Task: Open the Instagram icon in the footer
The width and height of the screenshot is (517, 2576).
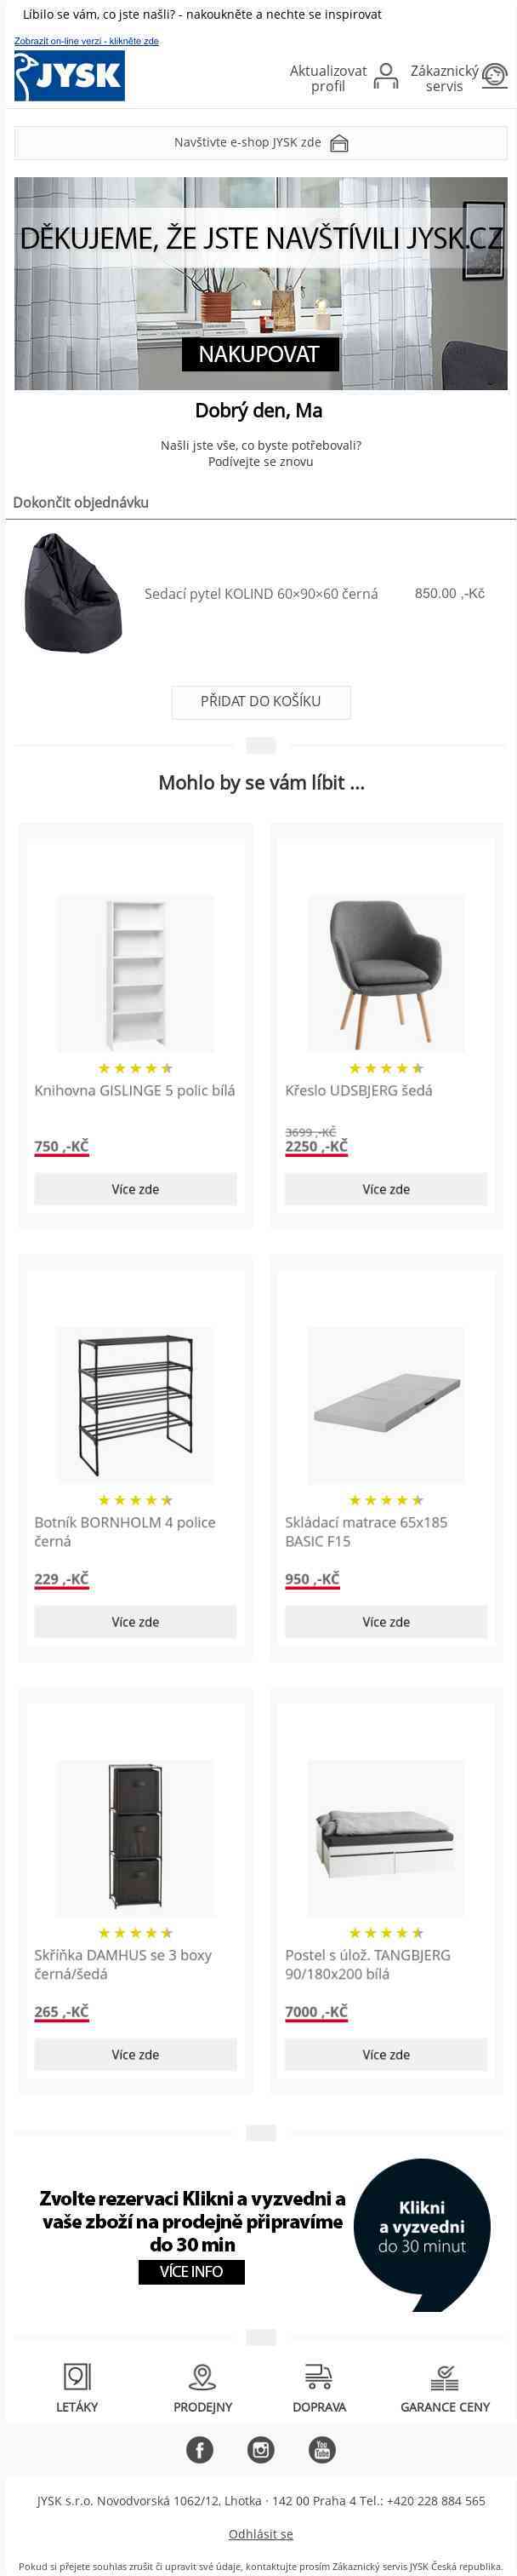Action: click(x=260, y=2448)
